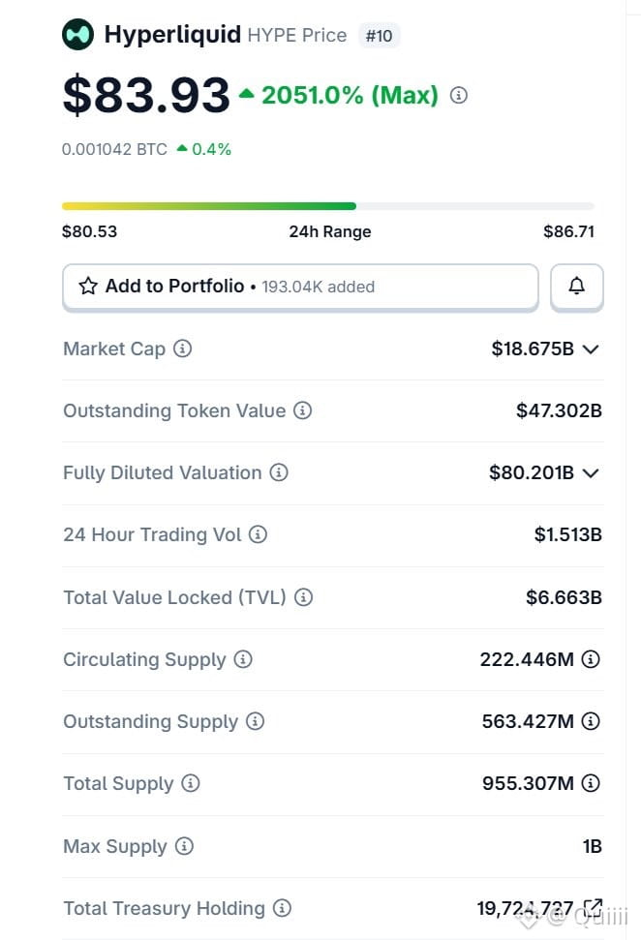Image resolution: width=641 pixels, height=940 pixels.
Task: Expand Market Cap $18.675B chevron
Action: point(591,349)
